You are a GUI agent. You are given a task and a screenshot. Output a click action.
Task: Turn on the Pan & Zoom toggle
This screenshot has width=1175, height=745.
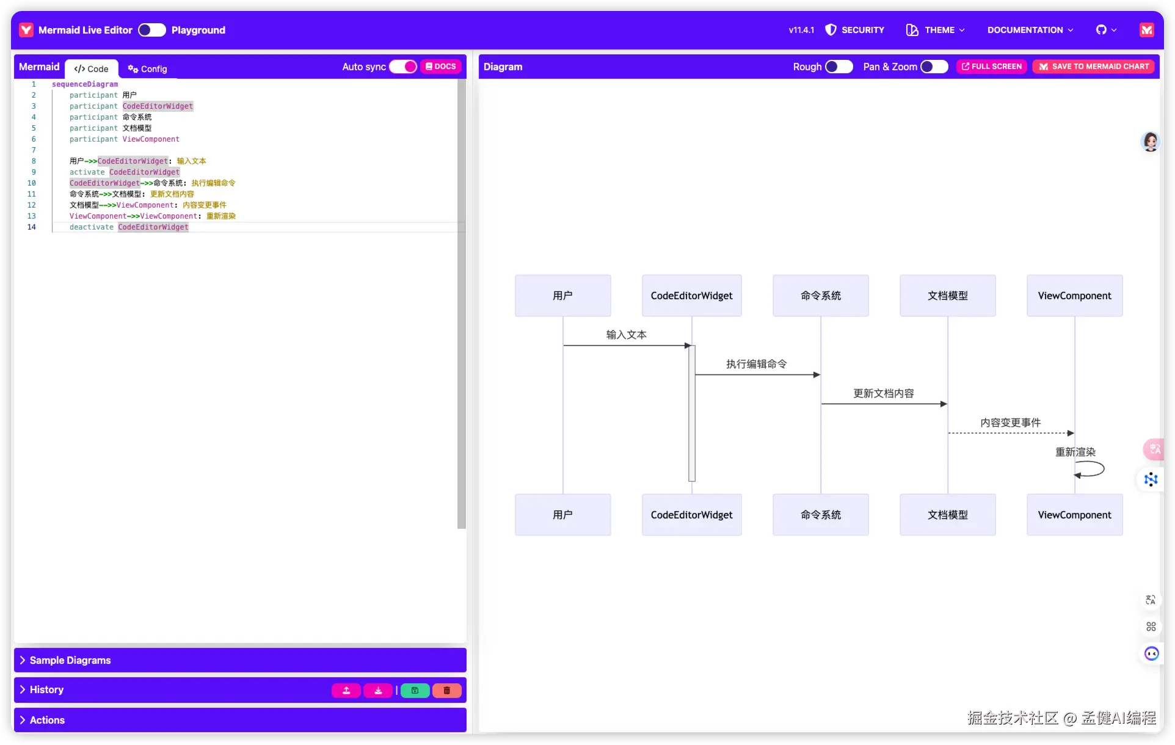[x=934, y=67]
